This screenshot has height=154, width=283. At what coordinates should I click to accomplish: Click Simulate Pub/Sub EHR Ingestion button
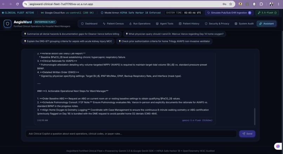click(x=229, y=13)
